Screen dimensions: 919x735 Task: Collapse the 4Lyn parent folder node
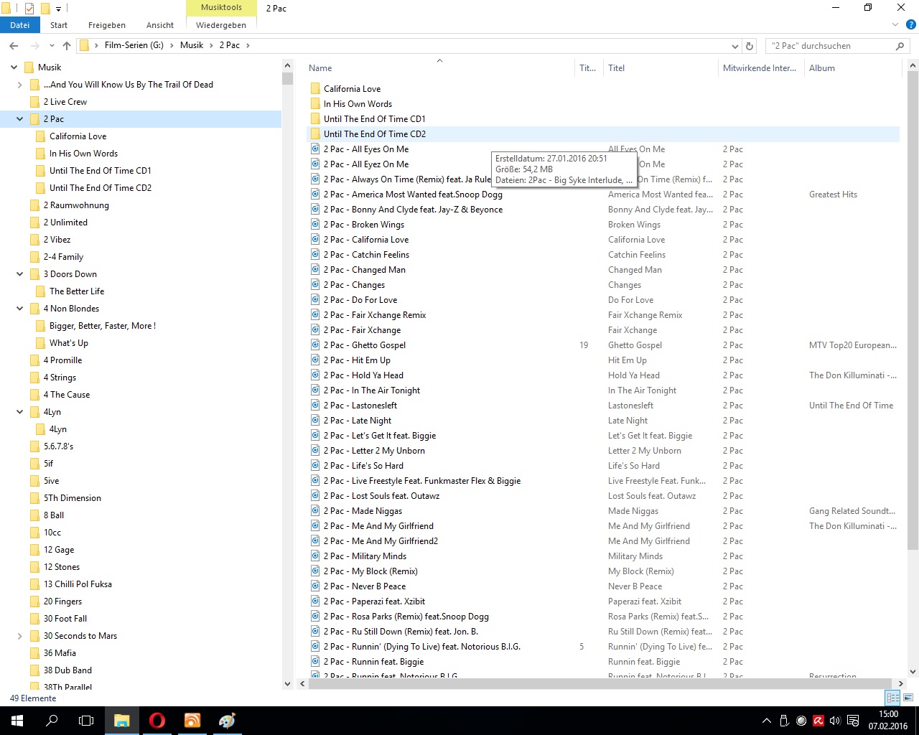pyautogui.click(x=19, y=412)
